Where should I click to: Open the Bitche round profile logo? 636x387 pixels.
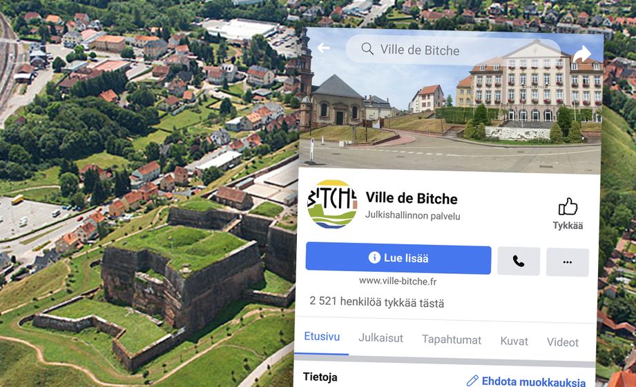(332, 204)
